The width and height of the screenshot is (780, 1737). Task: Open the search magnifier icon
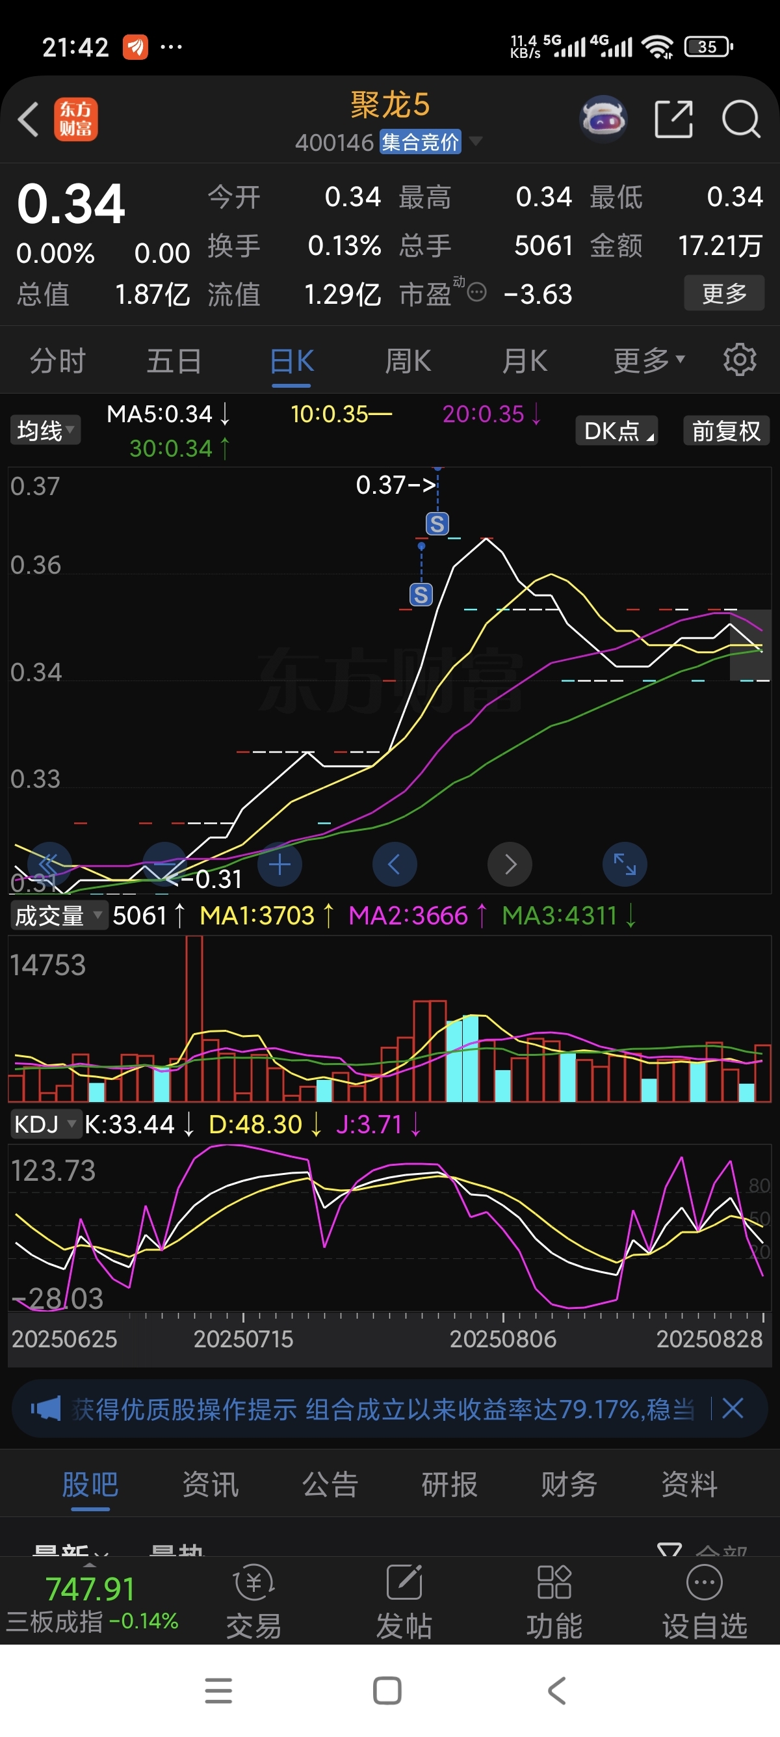[741, 119]
